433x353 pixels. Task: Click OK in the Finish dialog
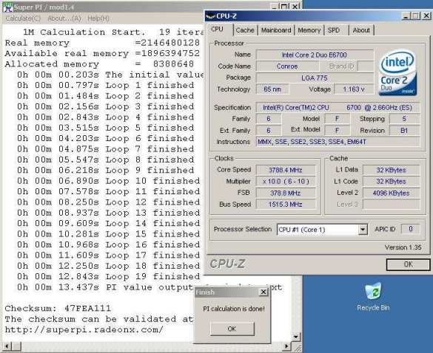point(232,329)
